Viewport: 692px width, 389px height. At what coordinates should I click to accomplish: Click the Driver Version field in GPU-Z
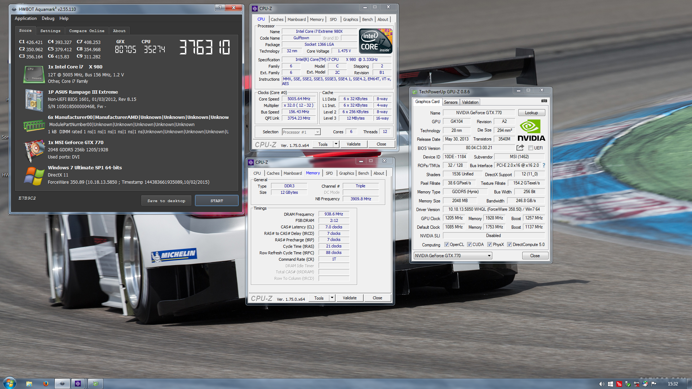pos(494,209)
